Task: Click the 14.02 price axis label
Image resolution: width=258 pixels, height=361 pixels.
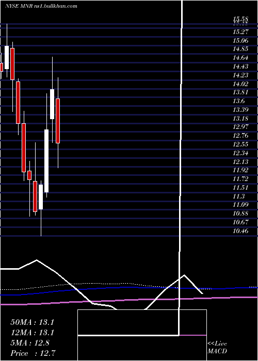Action: [240, 84]
